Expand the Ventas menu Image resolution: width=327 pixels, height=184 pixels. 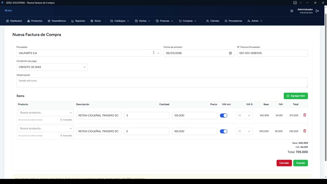(142, 21)
